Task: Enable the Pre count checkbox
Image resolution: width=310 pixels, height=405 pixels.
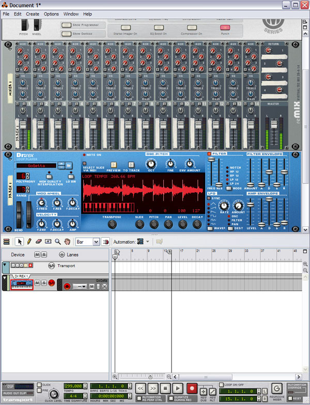Action: coord(39,391)
